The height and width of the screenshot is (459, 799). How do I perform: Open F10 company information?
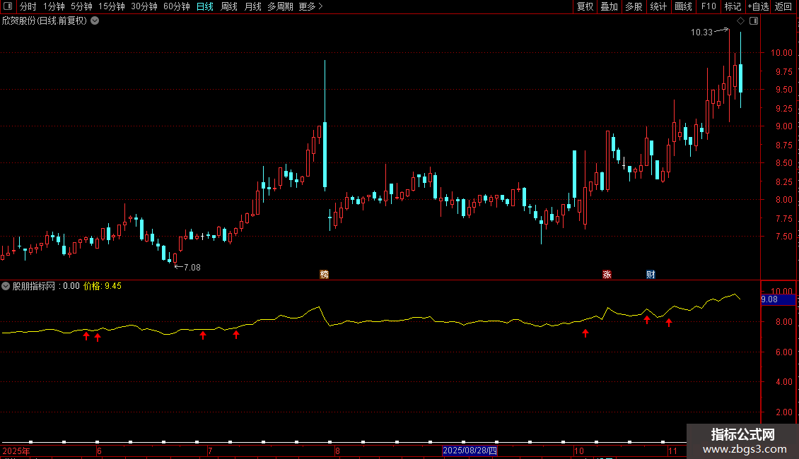click(x=708, y=6)
